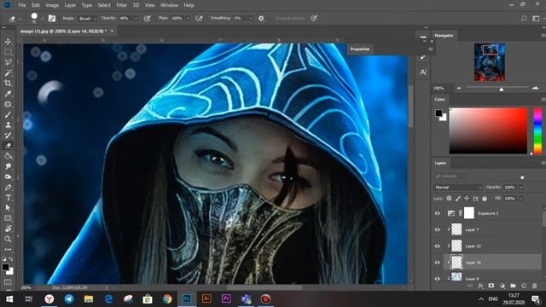The width and height of the screenshot is (546, 307).
Task: Open brush settings panel icon in options bar
Action: point(52,18)
